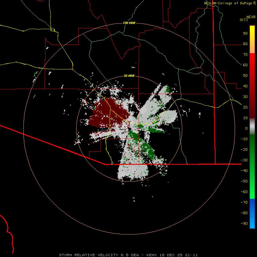The width and height of the screenshot is (257, 257).
Task: Click the -50 value on the velocity scale
Action: pos(244,181)
